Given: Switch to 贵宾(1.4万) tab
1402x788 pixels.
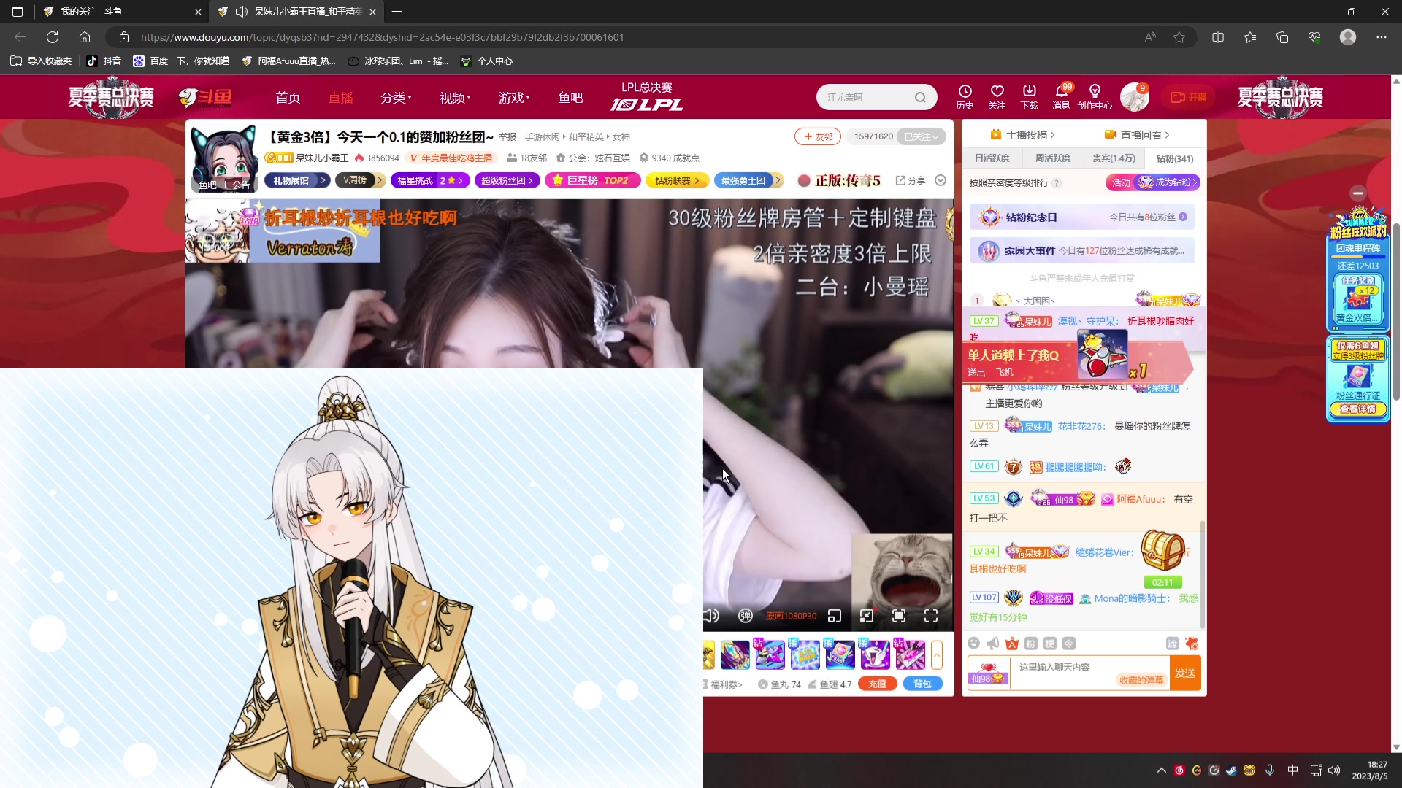Looking at the screenshot, I should (x=1114, y=158).
